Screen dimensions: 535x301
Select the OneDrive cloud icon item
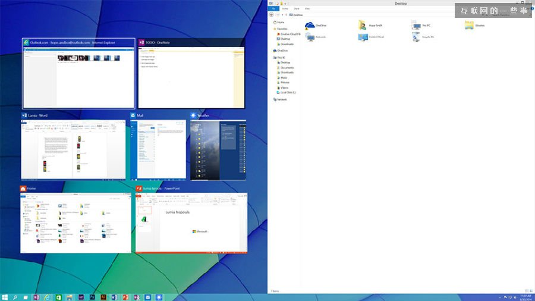coord(316,26)
